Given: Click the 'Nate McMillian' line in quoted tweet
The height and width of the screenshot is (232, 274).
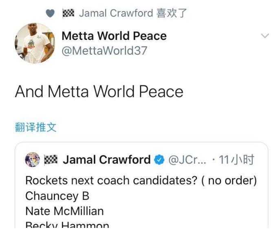Looking at the screenshot, I should point(65,211).
